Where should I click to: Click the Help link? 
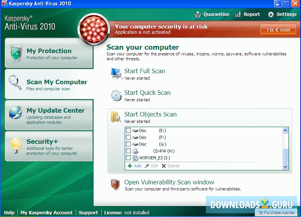pos(9,212)
